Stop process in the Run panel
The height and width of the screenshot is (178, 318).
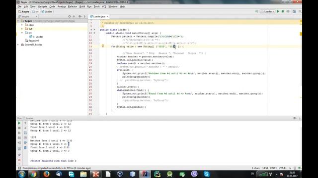[19, 128]
